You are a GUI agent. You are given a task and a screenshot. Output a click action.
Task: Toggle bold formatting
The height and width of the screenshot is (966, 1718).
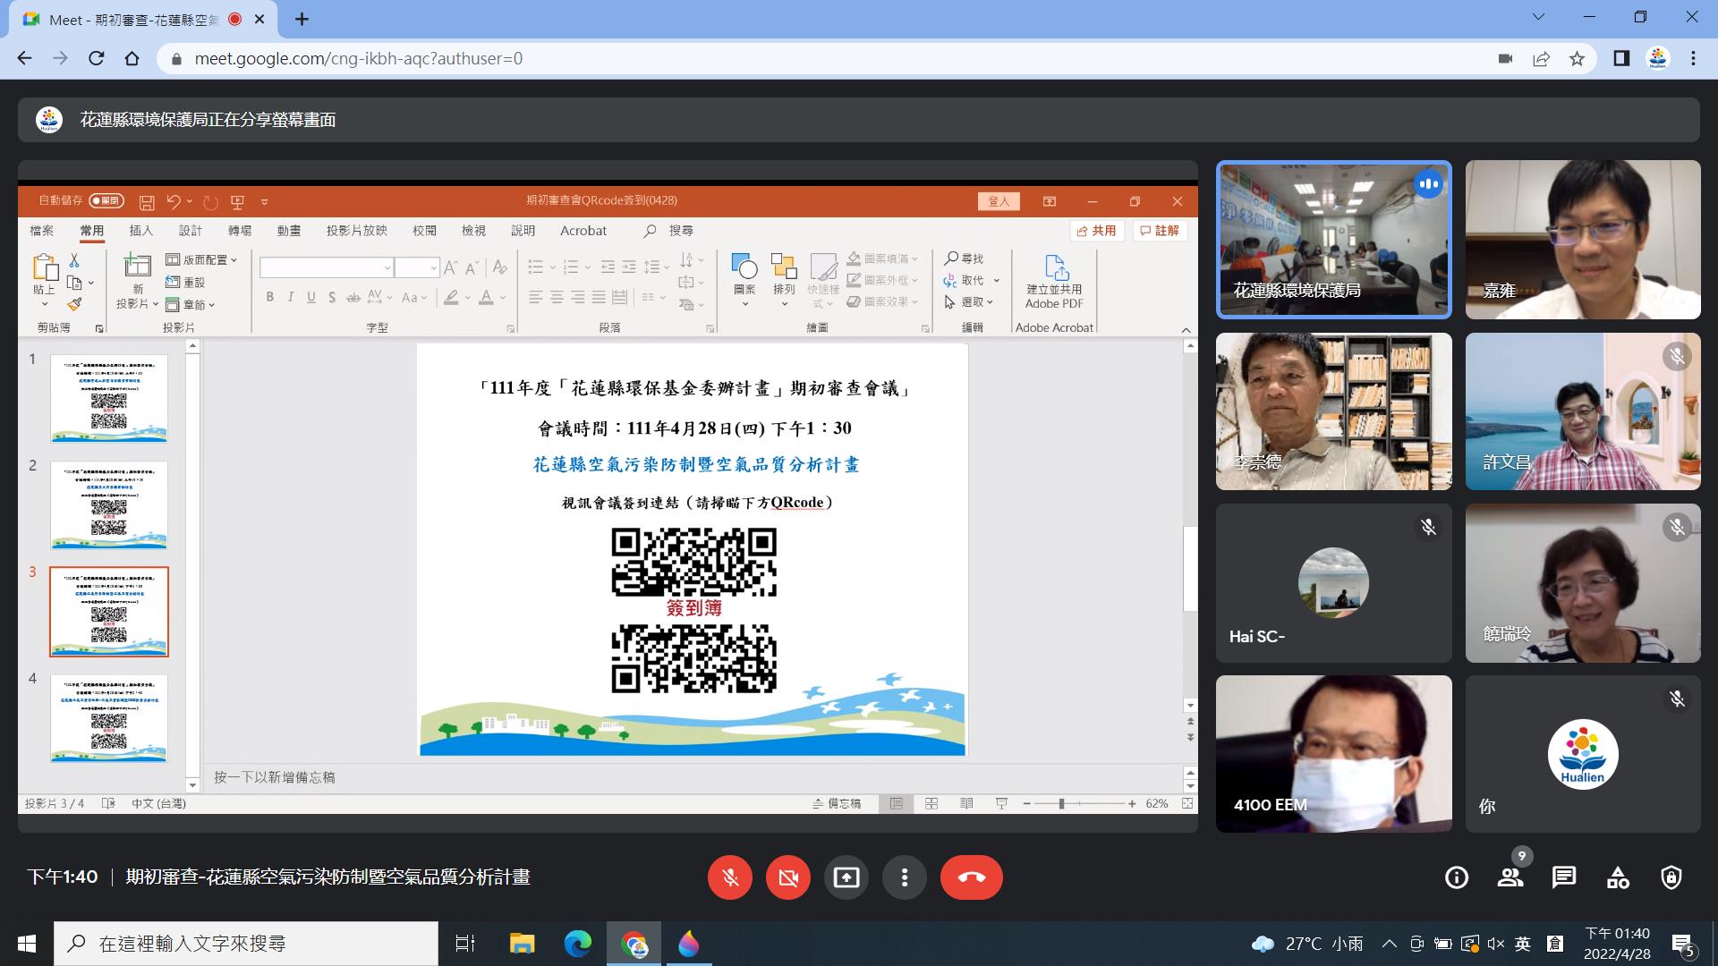(269, 297)
